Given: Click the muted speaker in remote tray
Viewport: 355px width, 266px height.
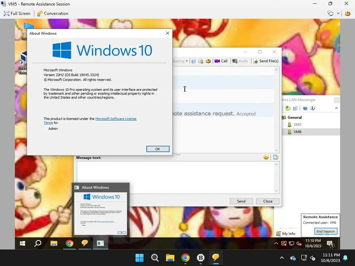Looking at the screenshot, I should [299, 243].
